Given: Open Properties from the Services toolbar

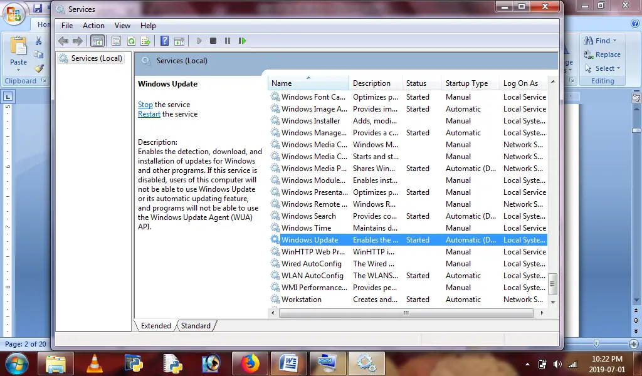Looking at the screenshot, I should 116,41.
